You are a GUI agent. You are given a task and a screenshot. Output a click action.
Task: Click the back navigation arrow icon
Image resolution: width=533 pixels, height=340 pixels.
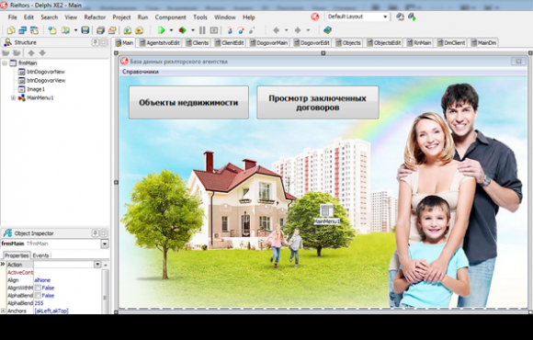276,30
